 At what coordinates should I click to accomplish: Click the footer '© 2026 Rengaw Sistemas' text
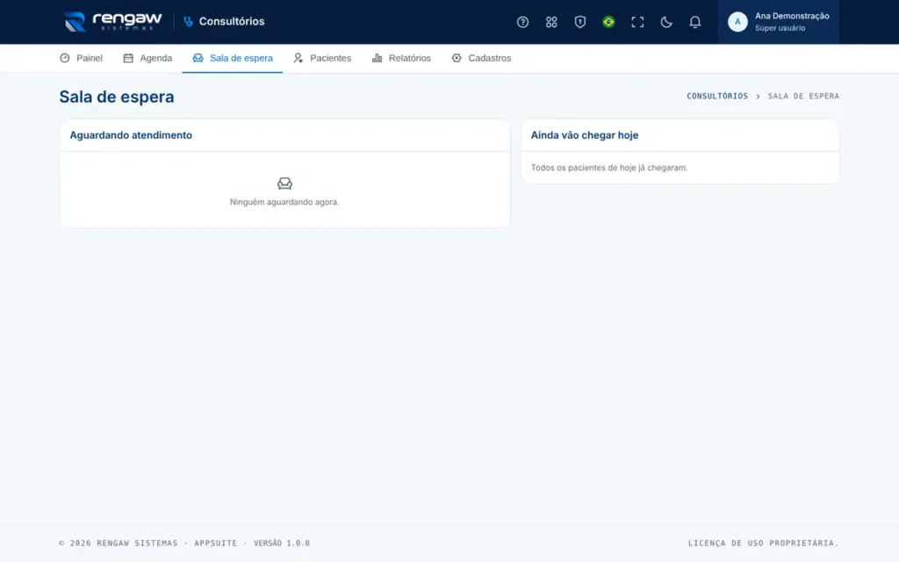pos(119,543)
